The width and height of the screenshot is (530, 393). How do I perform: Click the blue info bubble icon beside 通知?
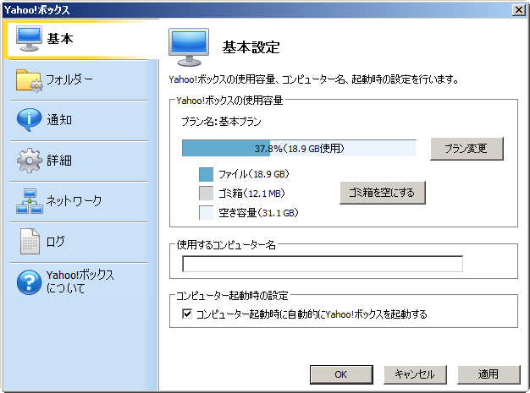29,120
